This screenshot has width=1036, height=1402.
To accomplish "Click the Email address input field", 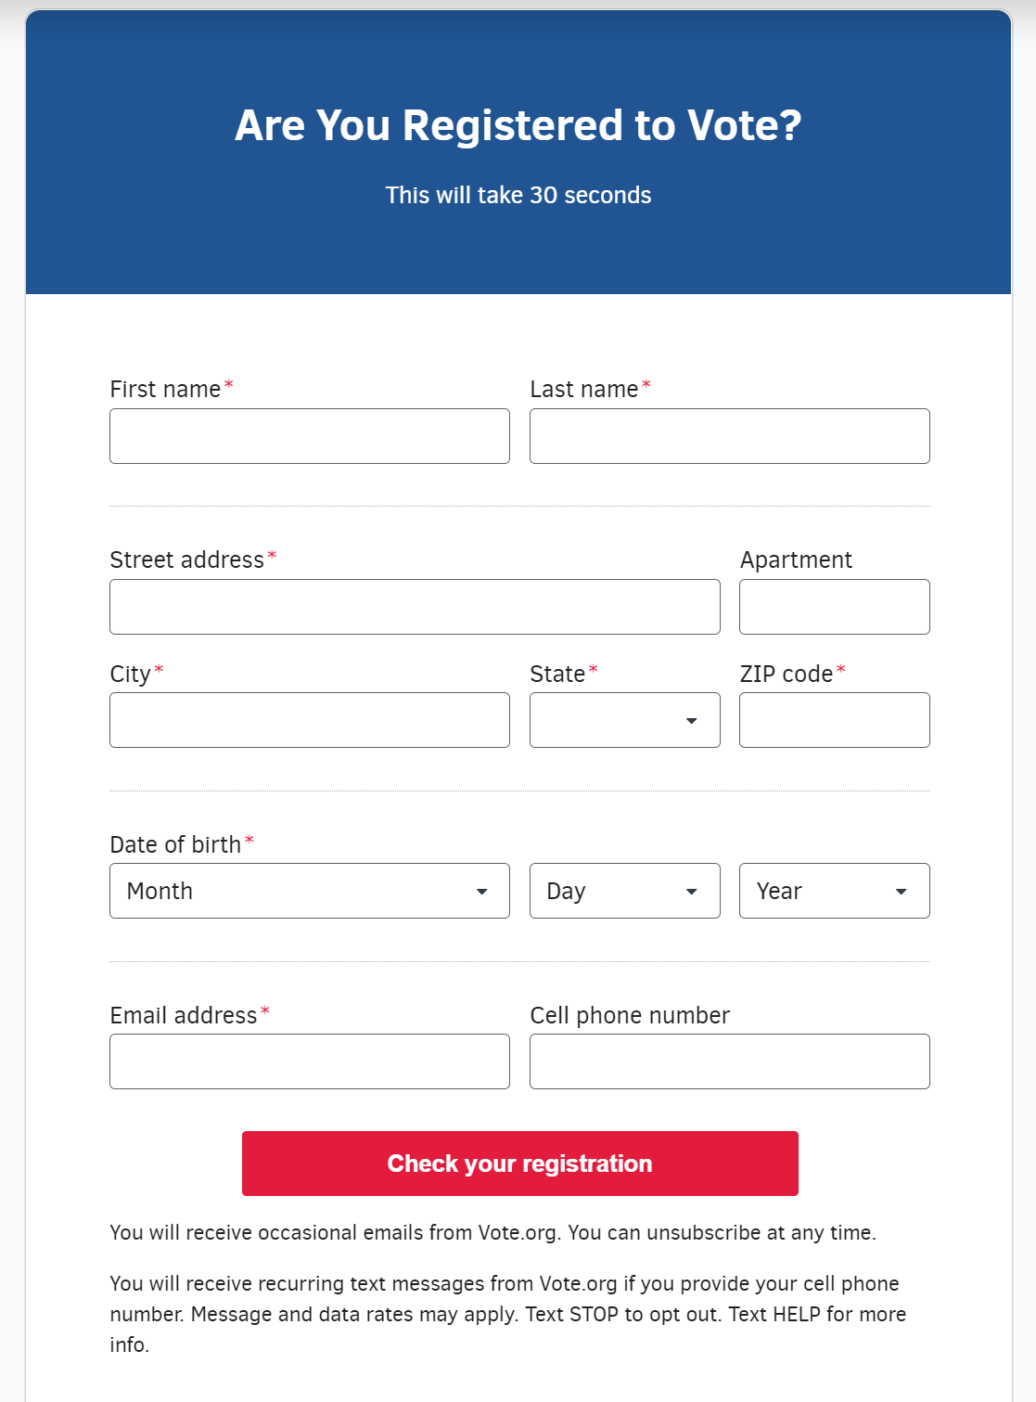I will [310, 1061].
